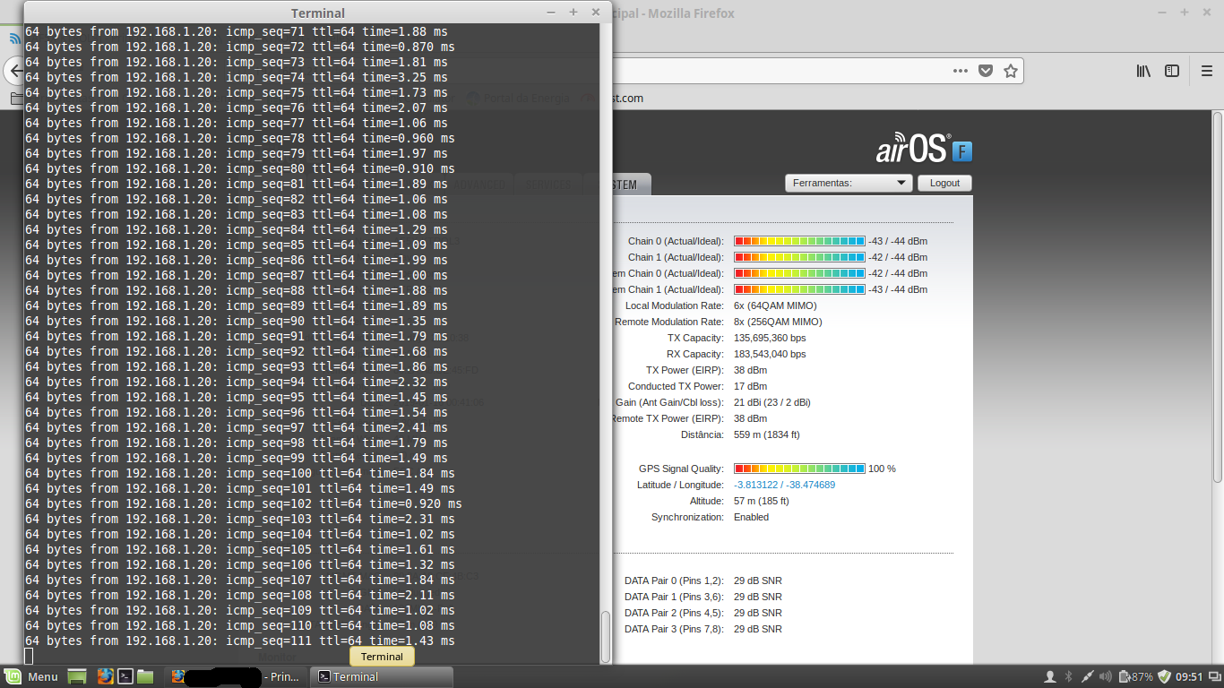Select the Terminal taskbar window button

pos(381,676)
